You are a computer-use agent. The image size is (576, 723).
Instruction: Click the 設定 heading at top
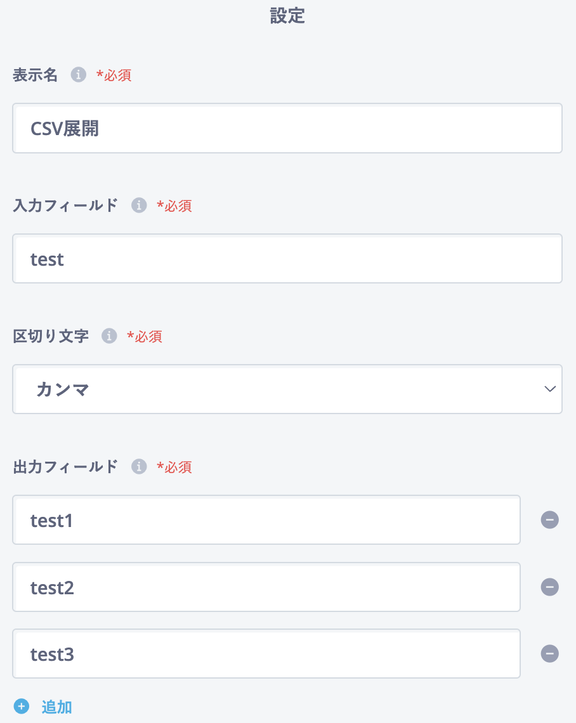[x=287, y=16]
